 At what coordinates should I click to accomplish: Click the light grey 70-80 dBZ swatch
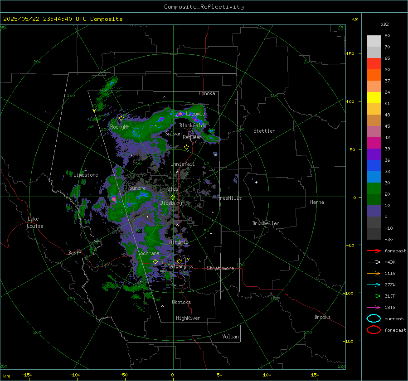(x=374, y=41)
